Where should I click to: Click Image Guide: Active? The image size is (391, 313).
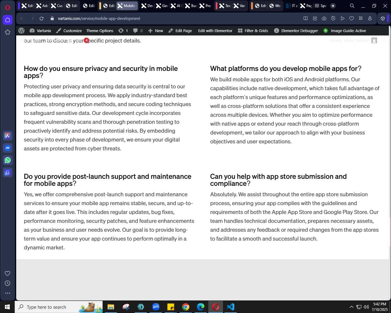(x=345, y=31)
